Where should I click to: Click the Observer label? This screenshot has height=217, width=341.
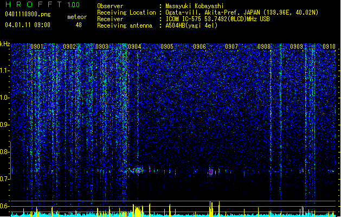pyautogui.click(x=110, y=6)
